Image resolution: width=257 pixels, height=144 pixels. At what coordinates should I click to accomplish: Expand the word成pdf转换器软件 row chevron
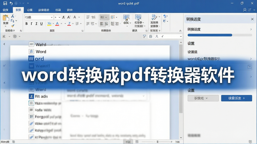(251, 58)
